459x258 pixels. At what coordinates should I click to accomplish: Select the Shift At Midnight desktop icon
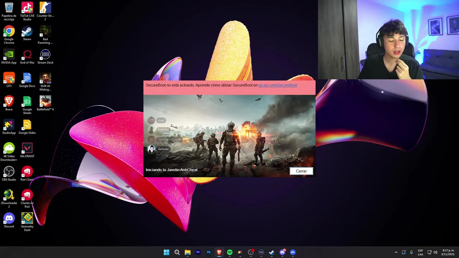[45, 82]
